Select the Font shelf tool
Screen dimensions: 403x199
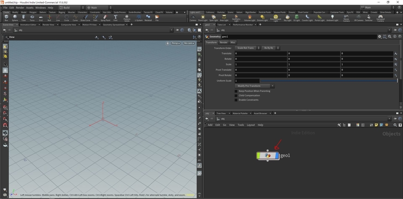point(116,18)
